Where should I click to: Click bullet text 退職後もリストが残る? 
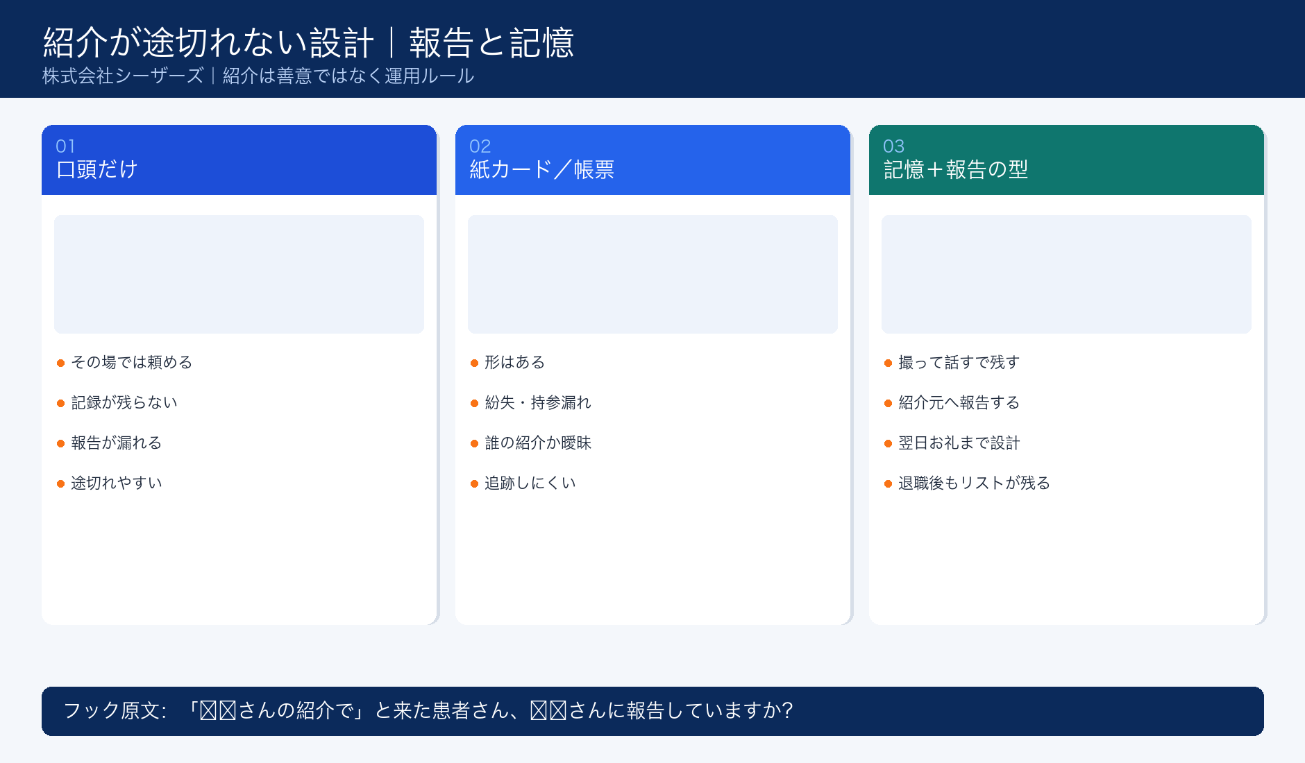[x=975, y=483]
